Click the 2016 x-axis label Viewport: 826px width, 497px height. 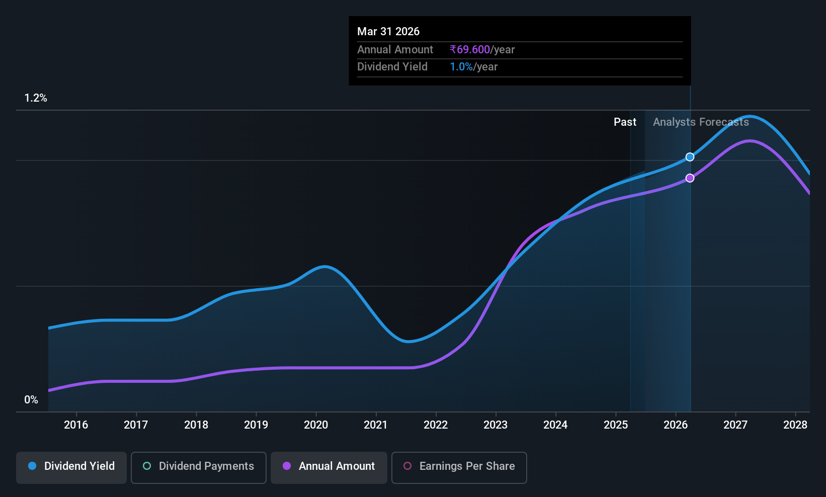76,425
